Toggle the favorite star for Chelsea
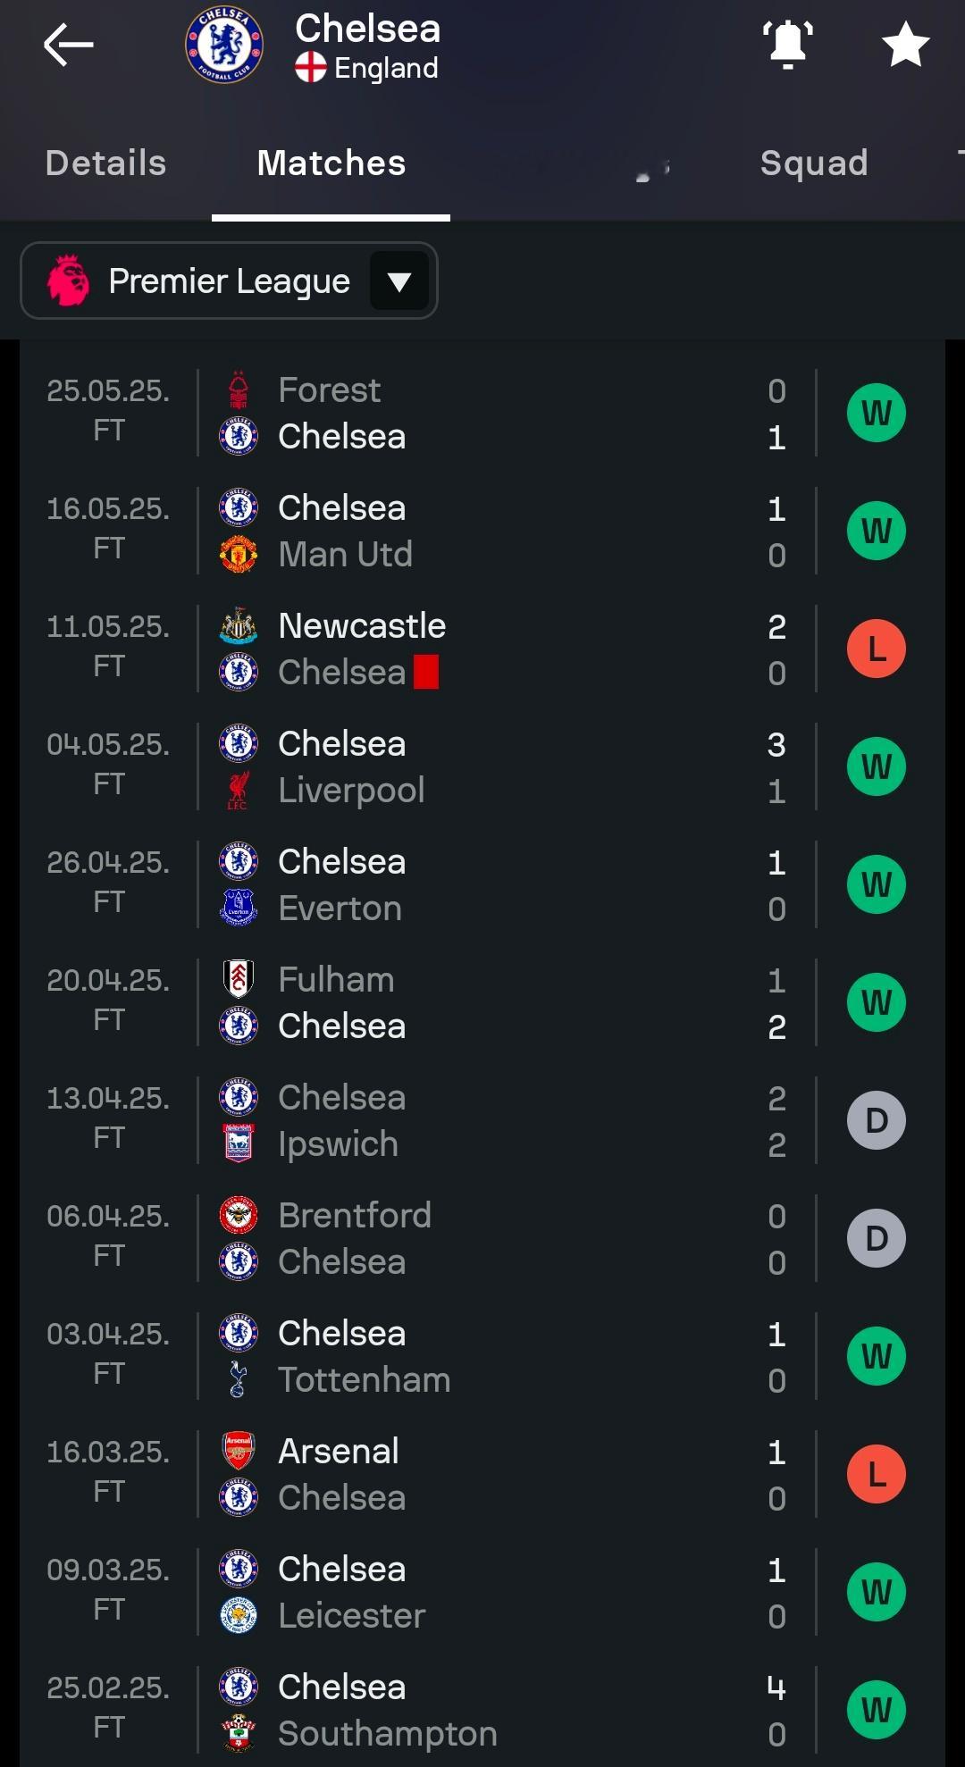This screenshot has height=1767, width=965. (905, 46)
